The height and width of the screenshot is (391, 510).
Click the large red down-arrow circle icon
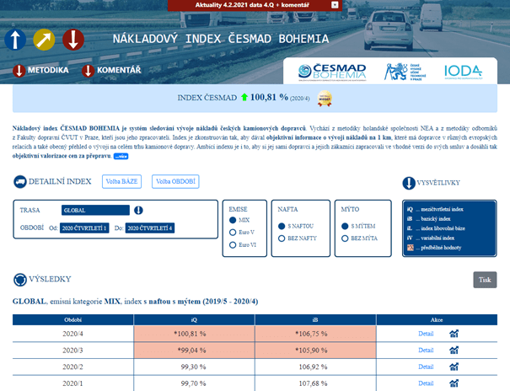(x=73, y=40)
